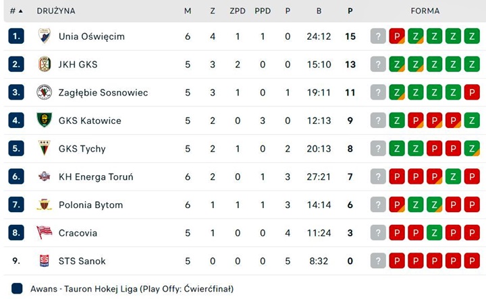The width and height of the screenshot is (486, 299).
Task: Open the Unia Oświęcim team link
Action: [x=92, y=36]
